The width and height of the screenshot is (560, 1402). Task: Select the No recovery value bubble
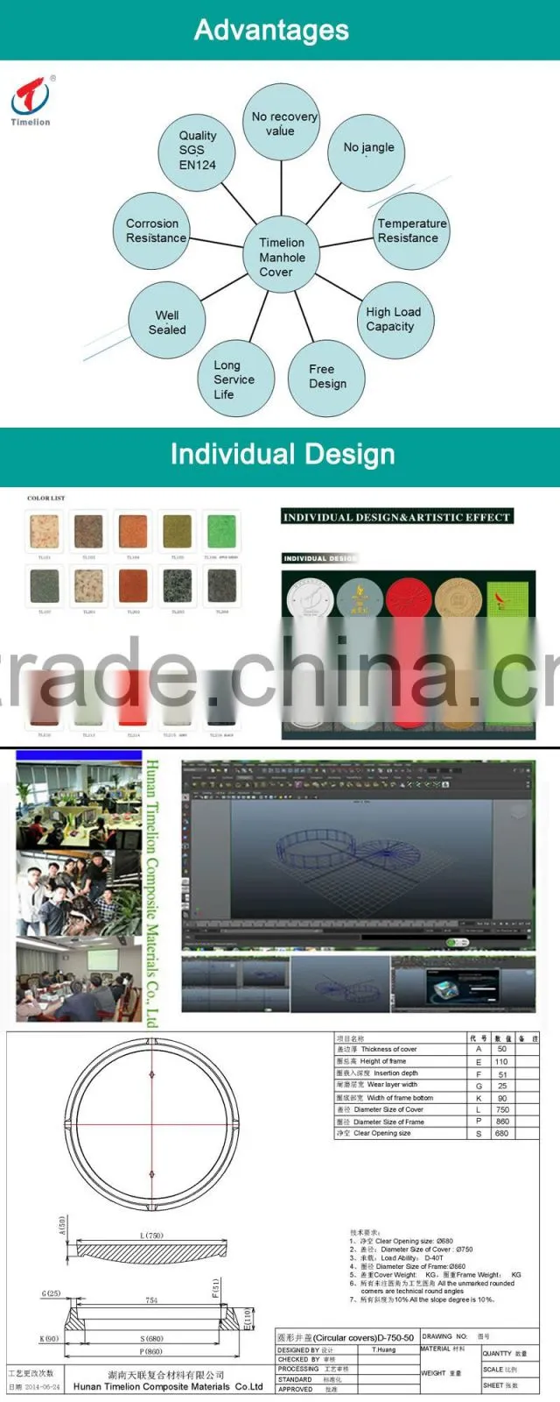click(x=281, y=124)
